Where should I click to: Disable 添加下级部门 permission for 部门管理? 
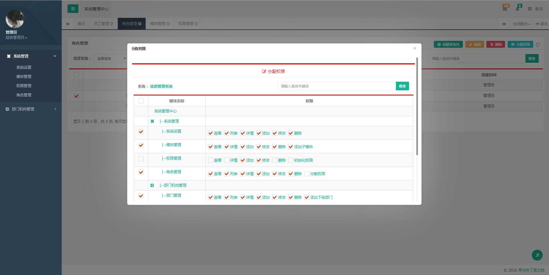pyautogui.click(x=307, y=197)
